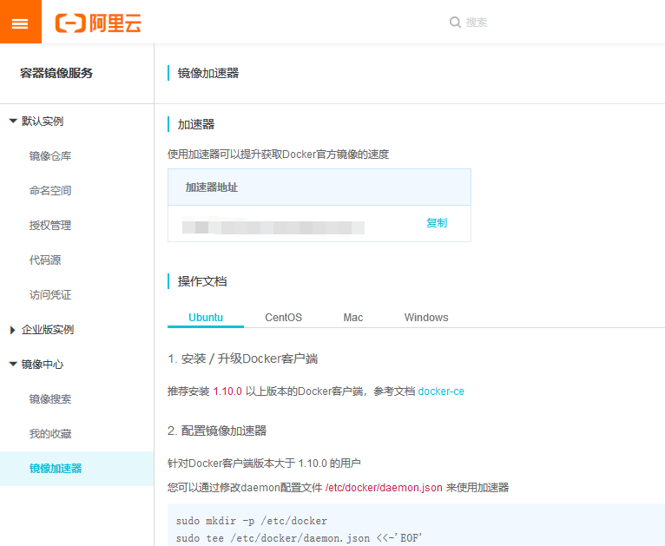The image size is (665, 546).
Task: Select 镜像加速器 in the sidebar
Action: 56,469
